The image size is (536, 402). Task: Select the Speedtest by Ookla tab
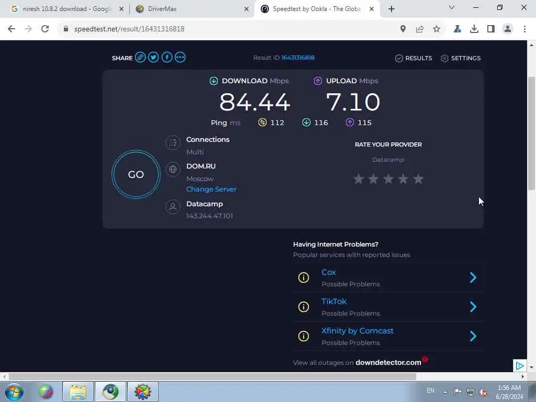[x=316, y=9]
